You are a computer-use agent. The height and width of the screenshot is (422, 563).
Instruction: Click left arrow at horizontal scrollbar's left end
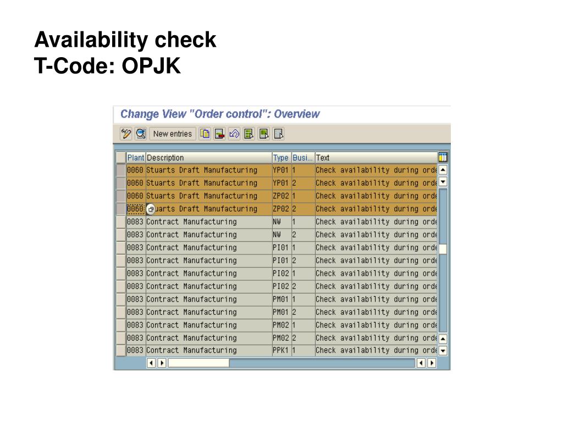(x=151, y=363)
